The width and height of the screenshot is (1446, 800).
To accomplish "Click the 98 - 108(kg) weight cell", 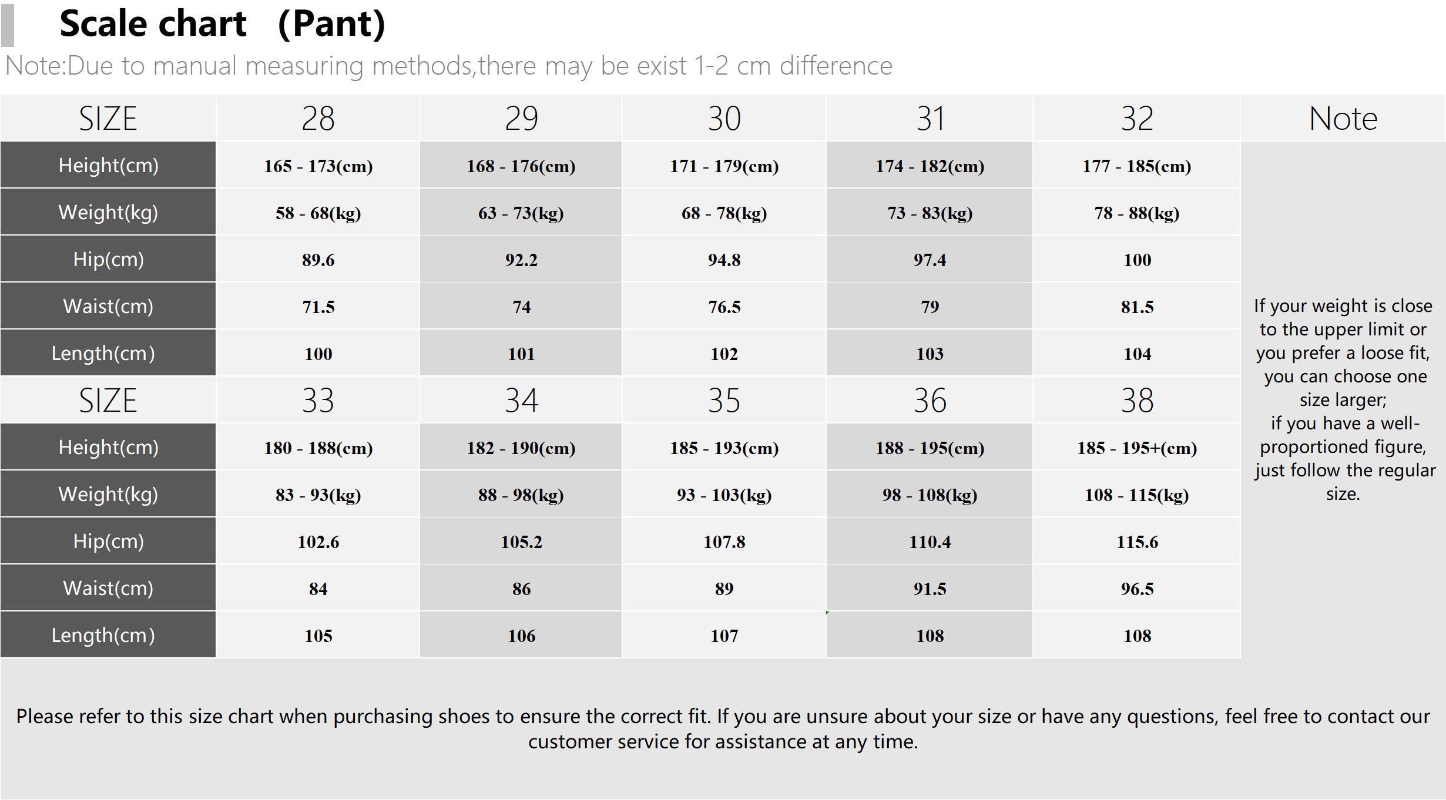I will [930, 495].
